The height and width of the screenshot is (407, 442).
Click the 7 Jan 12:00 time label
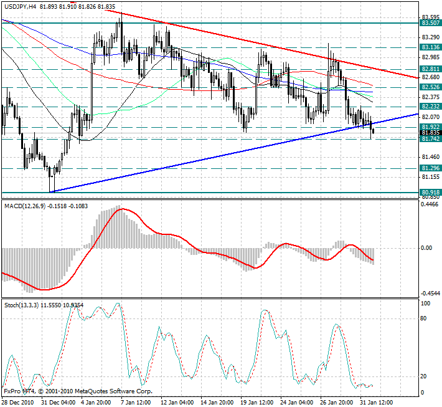tap(136, 402)
